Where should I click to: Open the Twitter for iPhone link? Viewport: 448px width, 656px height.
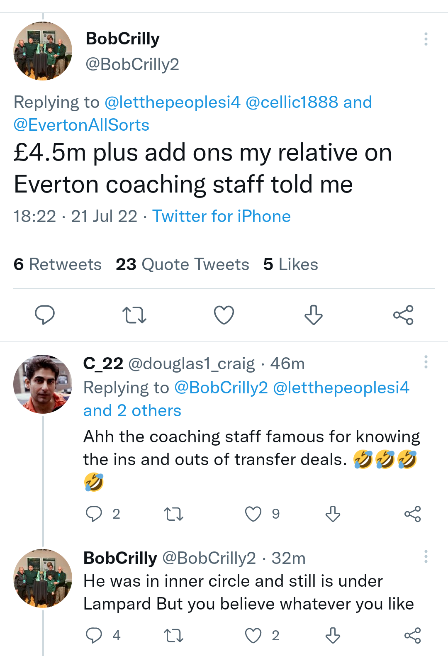coord(222,217)
